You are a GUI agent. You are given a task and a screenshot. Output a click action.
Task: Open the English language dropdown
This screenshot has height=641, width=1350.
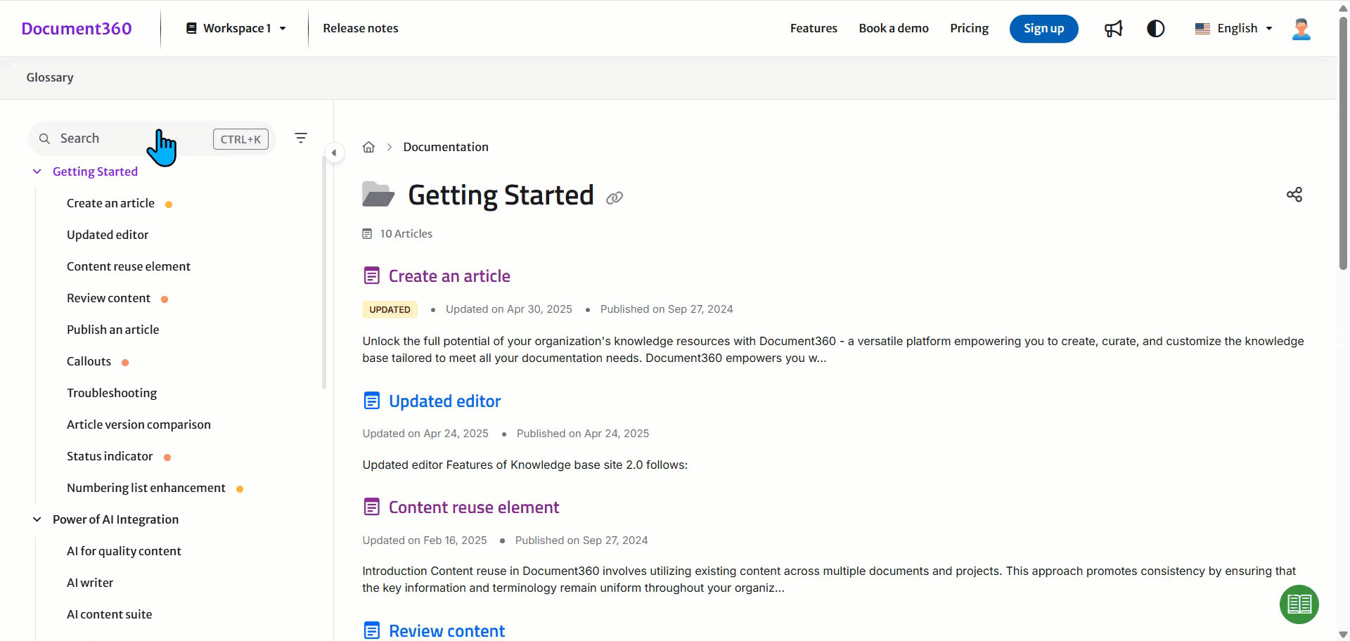[x=1234, y=29]
